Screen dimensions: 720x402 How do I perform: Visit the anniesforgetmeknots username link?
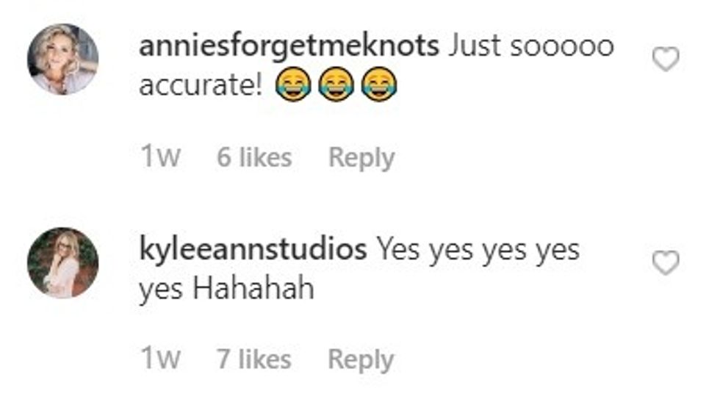pos(289,47)
